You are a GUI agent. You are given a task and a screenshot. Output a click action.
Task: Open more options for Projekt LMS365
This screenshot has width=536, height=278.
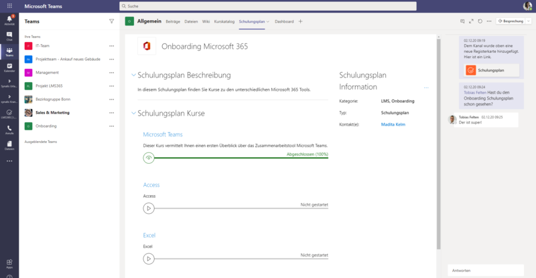(x=111, y=86)
